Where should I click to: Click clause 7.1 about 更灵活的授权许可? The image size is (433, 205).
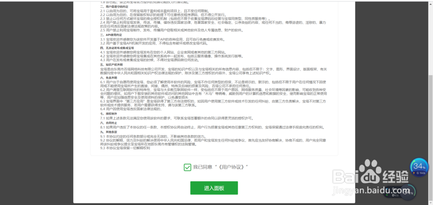[x=177, y=118]
